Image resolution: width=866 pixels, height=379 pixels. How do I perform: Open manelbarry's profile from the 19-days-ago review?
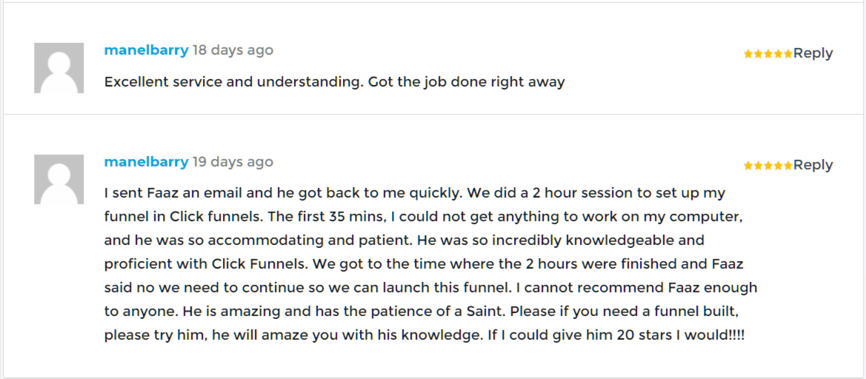point(146,162)
